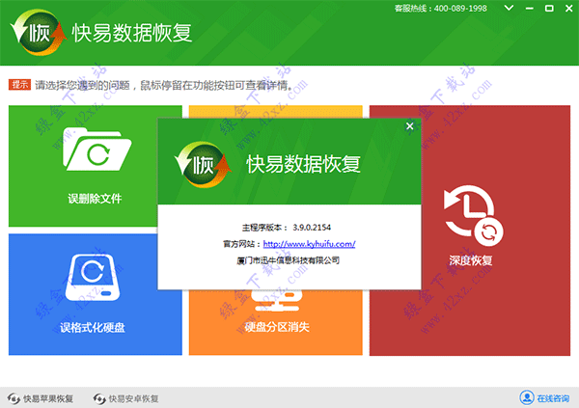Click the logo in the about dialog
The image size is (579, 408).
pyautogui.click(x=203, y=165)
